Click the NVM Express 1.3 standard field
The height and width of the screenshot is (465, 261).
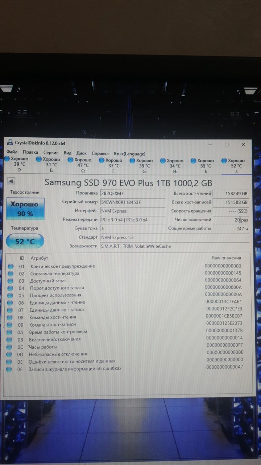point(174,237)
